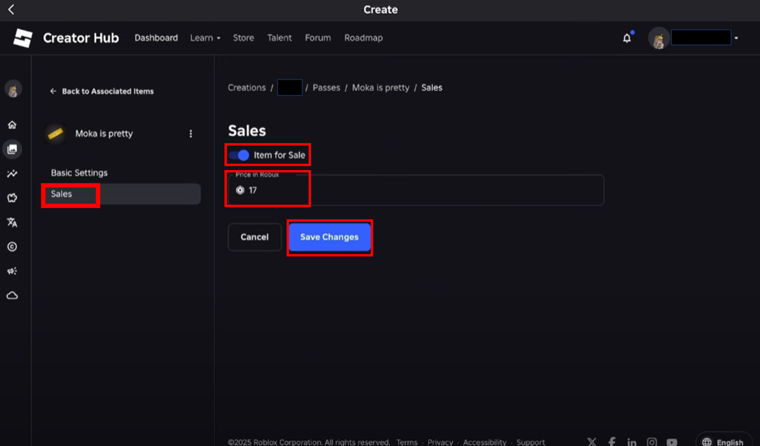Open the Forum page
This screenshot has width=760, height=446.
[x=318, y=38]
